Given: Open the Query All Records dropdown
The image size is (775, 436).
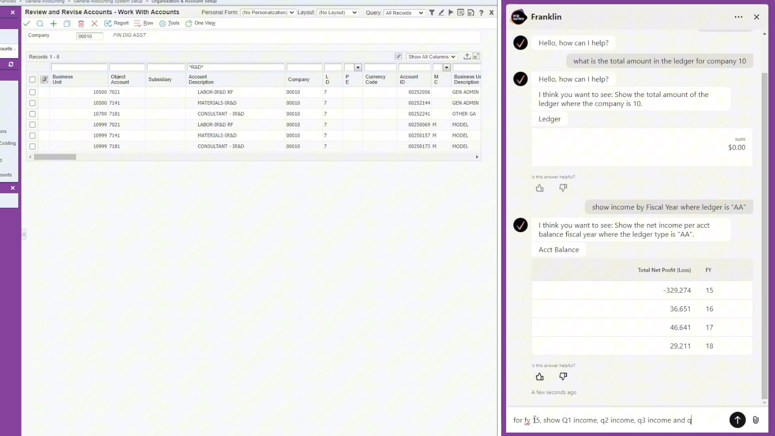Looking at the screenshot, I should pos(404,13).
